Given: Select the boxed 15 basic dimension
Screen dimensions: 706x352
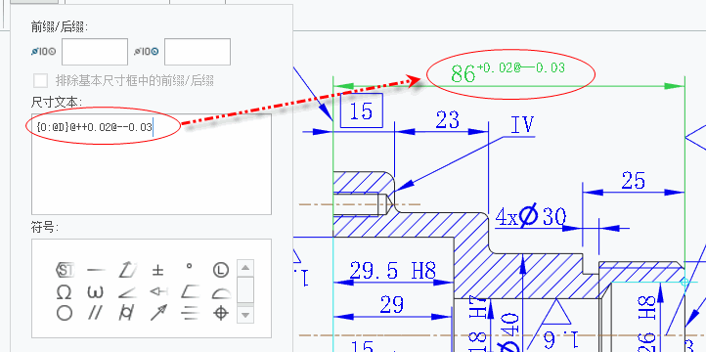Looking at the screenshot, I should (x=361, y=110).
